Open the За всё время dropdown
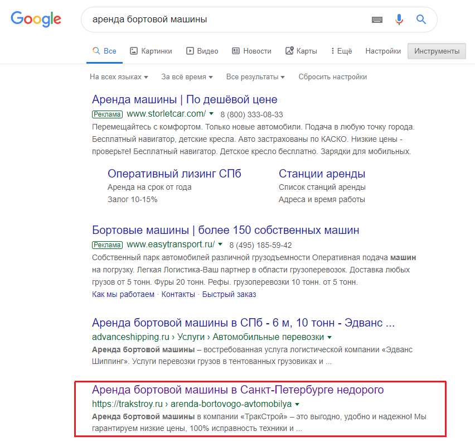This screenshot has height=441, width=475. 187,77
